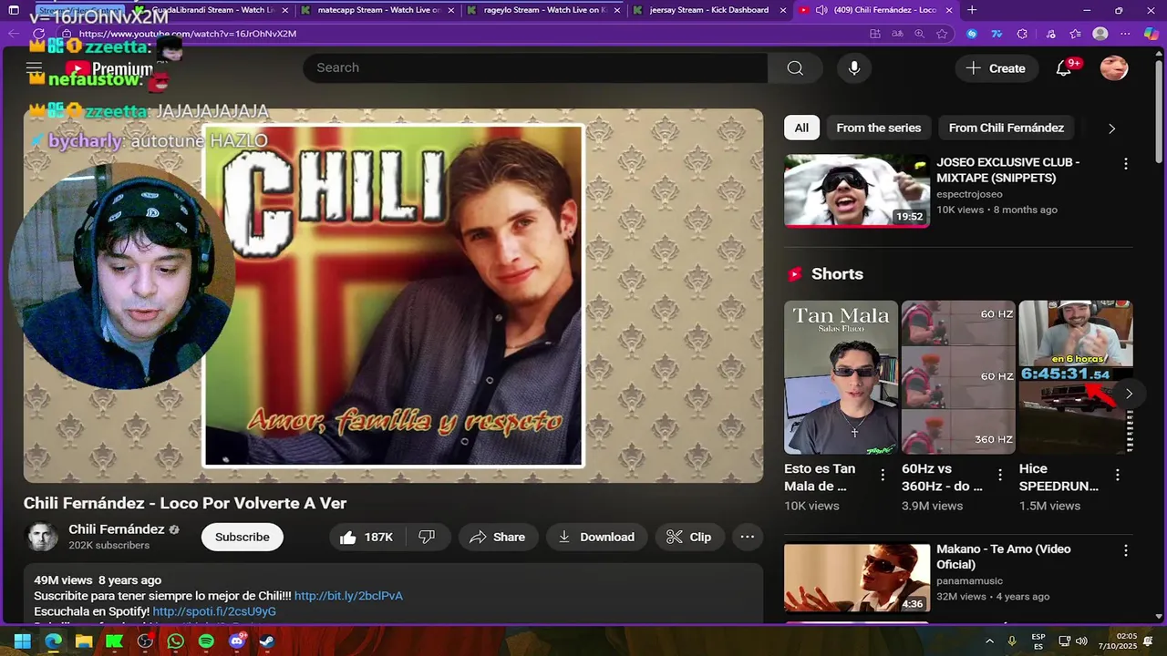1167x656 pixels.
Task: Open Spotify from the taskbar
Action: point(207,641)
